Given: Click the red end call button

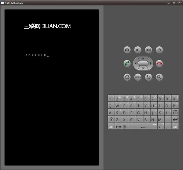Looking at the screenshot, I should tap(159, 64).
